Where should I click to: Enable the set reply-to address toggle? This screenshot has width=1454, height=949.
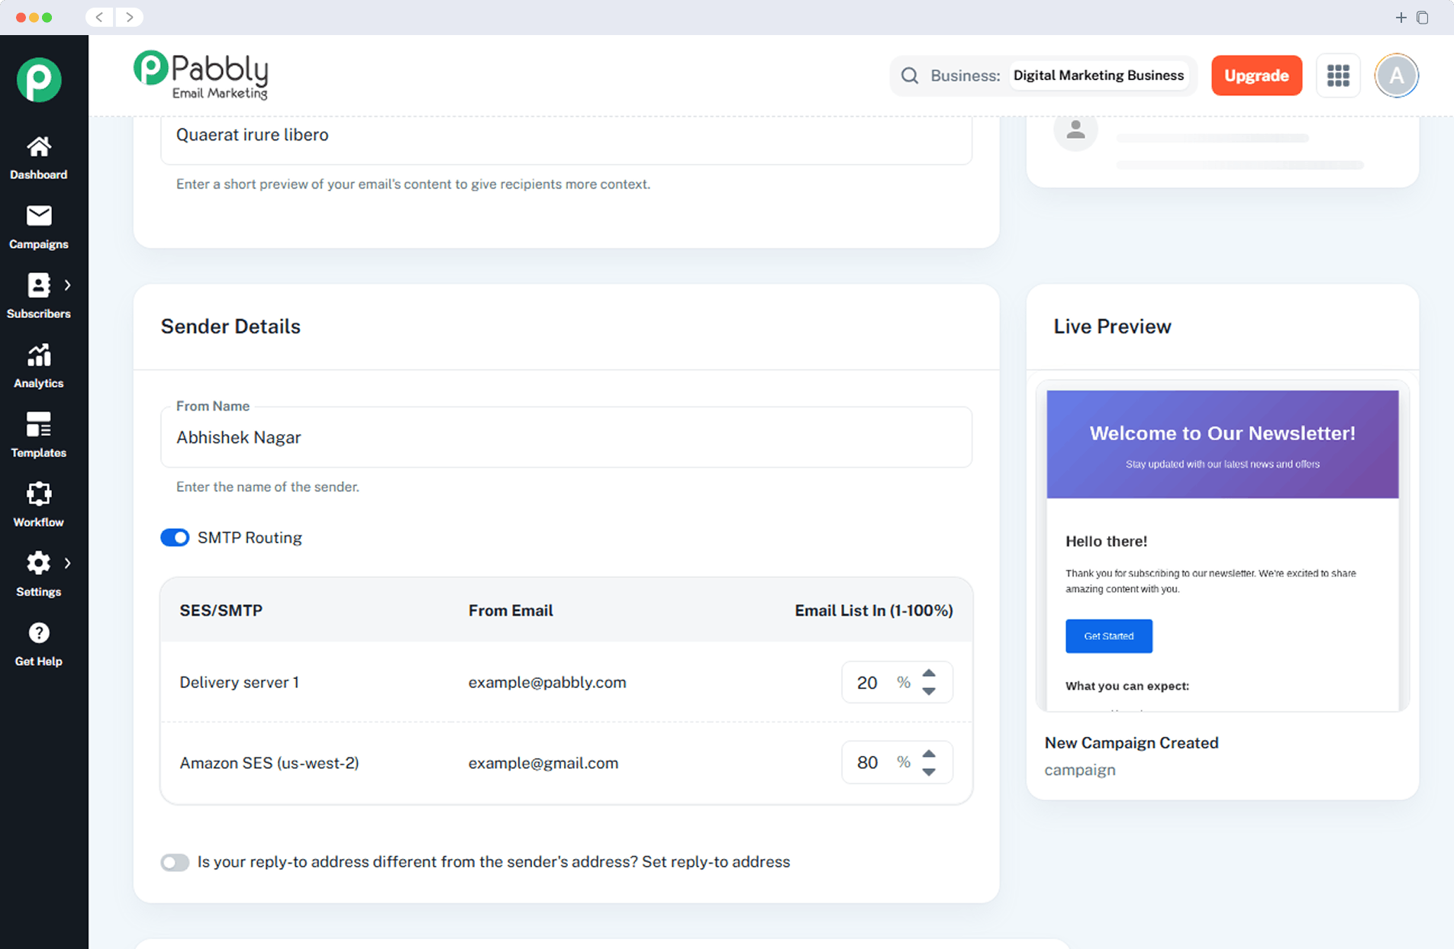click(x=175, y=862)
